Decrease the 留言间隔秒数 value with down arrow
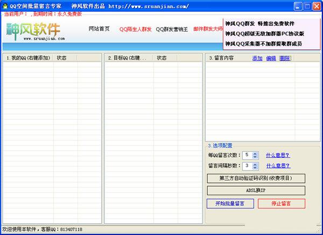Screen dimensions: 323x235 tap(255, 168)
